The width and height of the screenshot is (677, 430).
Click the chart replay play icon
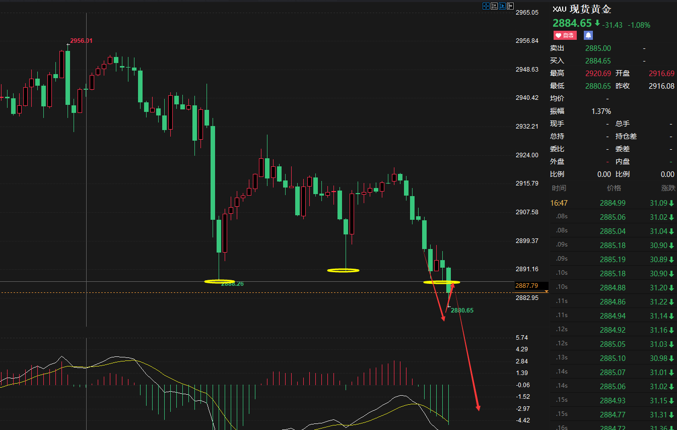(x=502, y=6)
